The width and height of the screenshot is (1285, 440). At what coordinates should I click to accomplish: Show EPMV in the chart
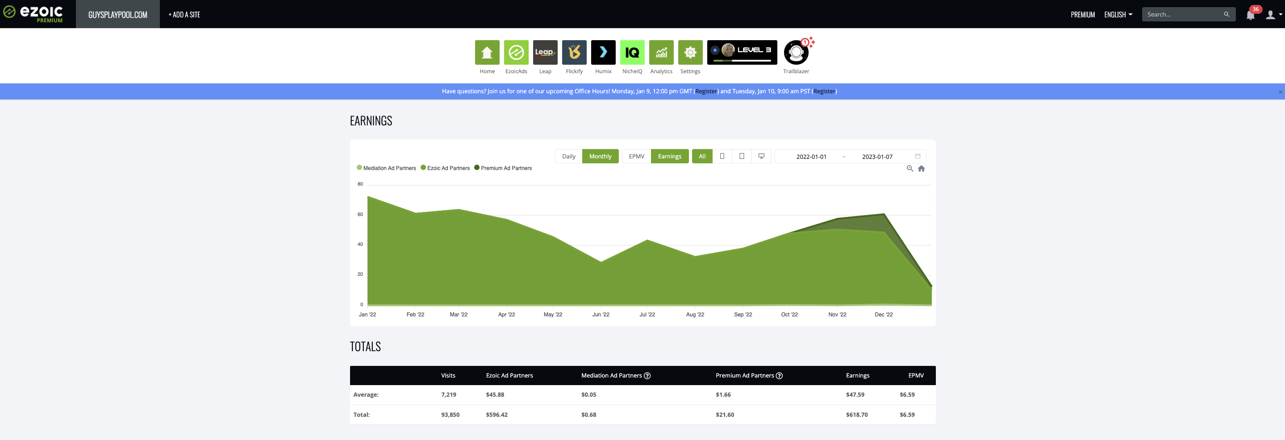tap(637, 157)
